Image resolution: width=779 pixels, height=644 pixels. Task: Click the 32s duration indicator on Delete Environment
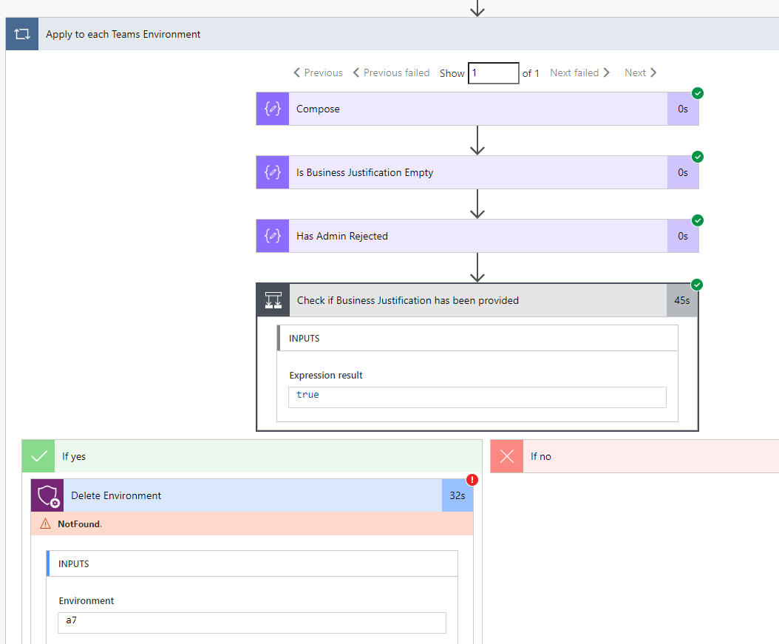pyautogui.click(x=457, y=495)
